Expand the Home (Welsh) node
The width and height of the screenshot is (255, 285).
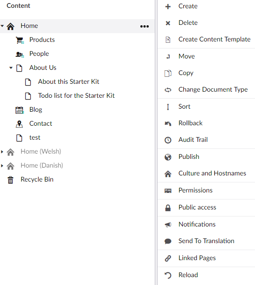(2, 151)
